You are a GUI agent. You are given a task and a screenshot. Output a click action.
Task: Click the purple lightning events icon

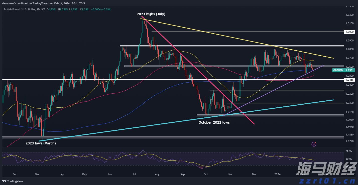(314, 144)
